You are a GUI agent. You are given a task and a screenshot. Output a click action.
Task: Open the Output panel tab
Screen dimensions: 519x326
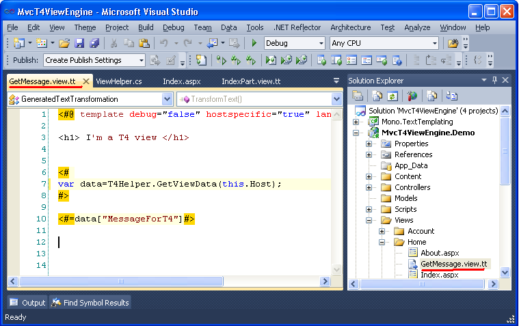28,303
